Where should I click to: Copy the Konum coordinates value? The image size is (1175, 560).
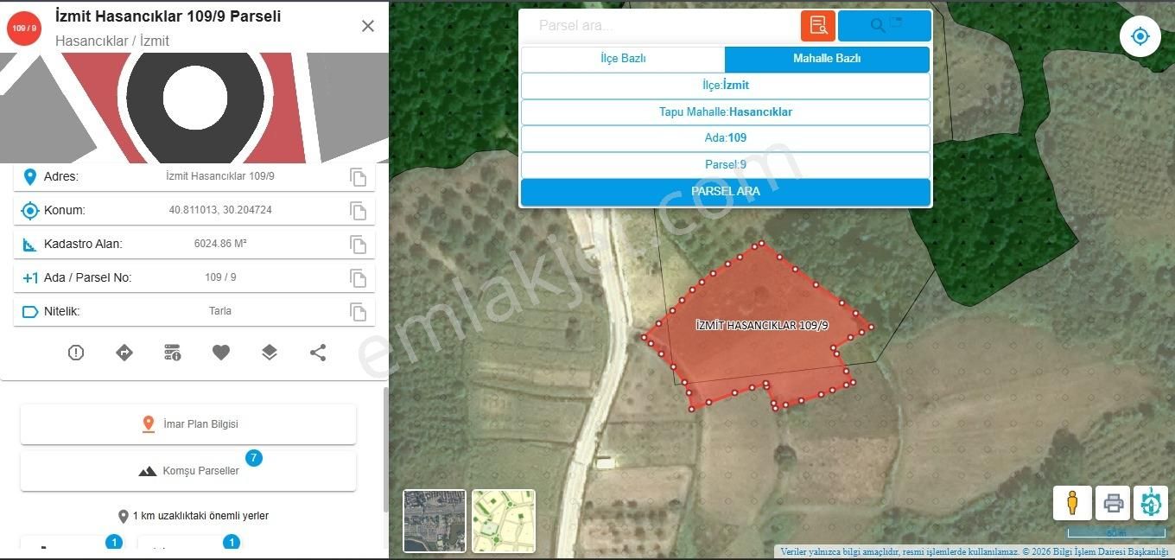coord(358,210)
